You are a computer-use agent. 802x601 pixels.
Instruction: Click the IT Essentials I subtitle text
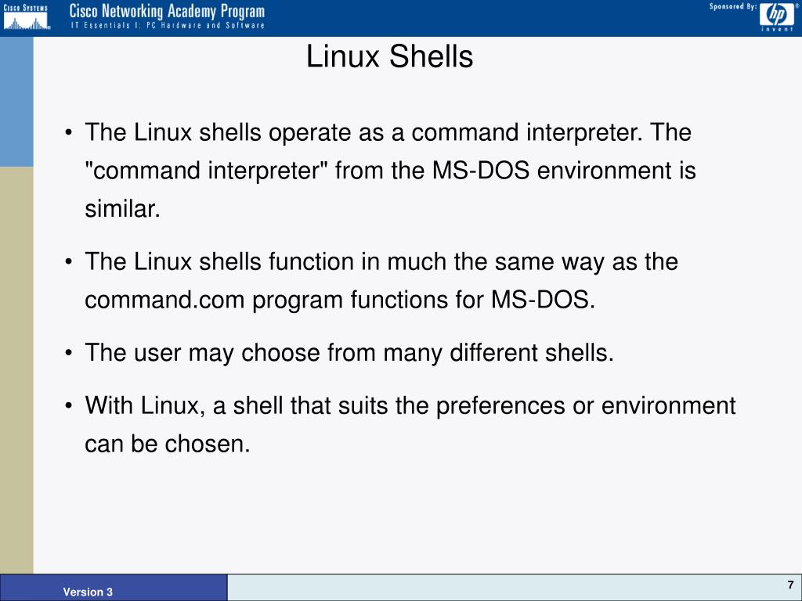click(168, 25)
